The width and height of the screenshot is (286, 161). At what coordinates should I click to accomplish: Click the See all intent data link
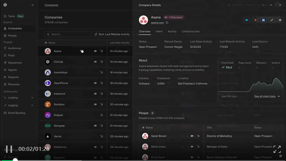point(267,96)
